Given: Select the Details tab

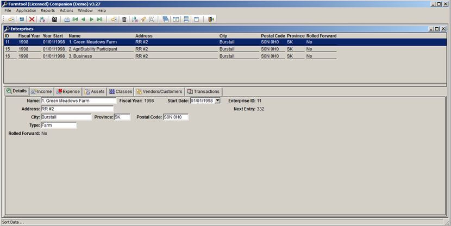Looking at the screenshot, I should 17,91.
